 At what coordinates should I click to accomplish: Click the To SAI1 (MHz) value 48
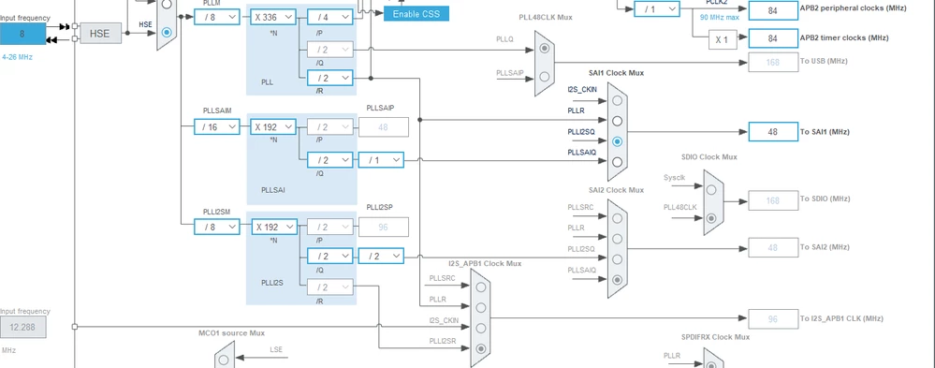coord(773,132)
